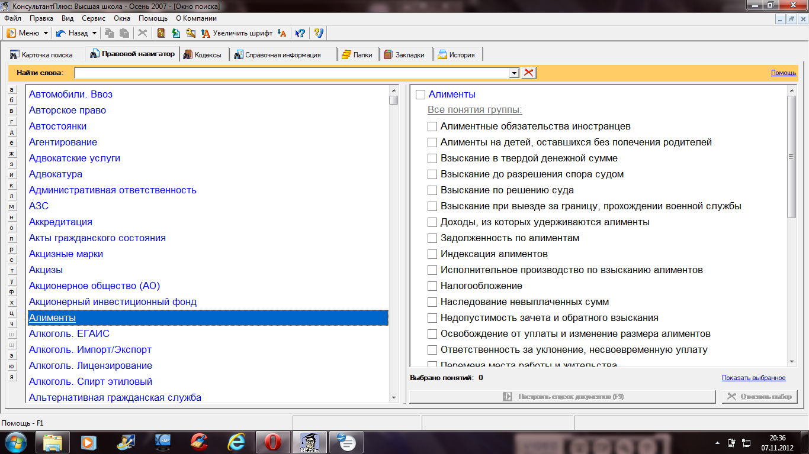Open CCleaner from the taskbar
The height and width of the screenshot is (454, 809).
[199, 442]
